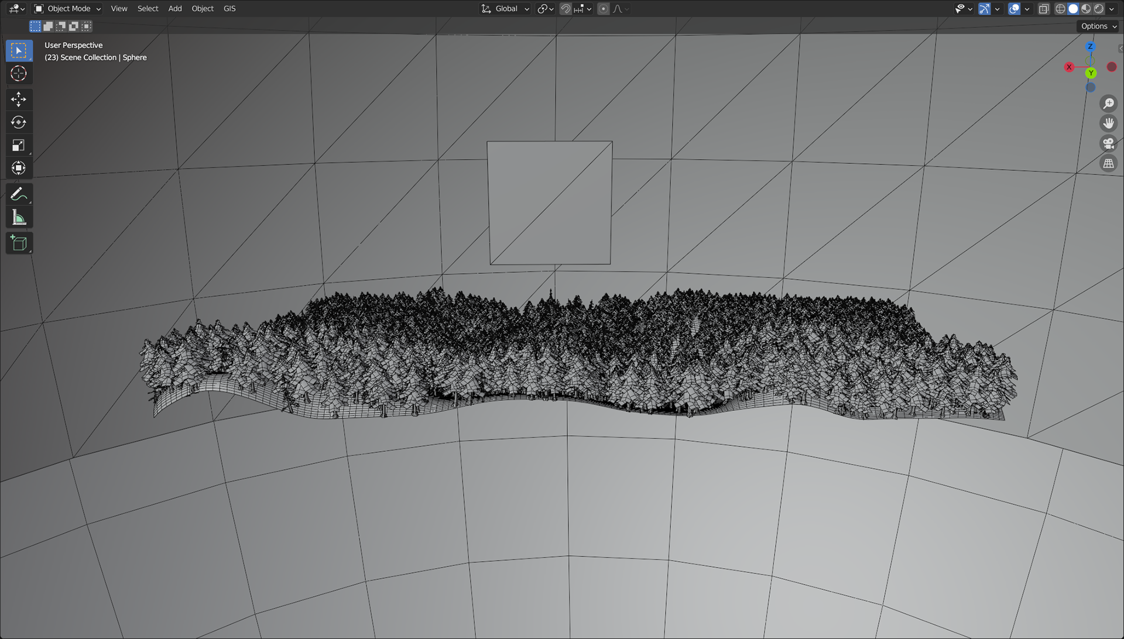This screenshot has height=639, width=1124.
Task: Switch to wireframe viewport shading
Action: 1060,9
